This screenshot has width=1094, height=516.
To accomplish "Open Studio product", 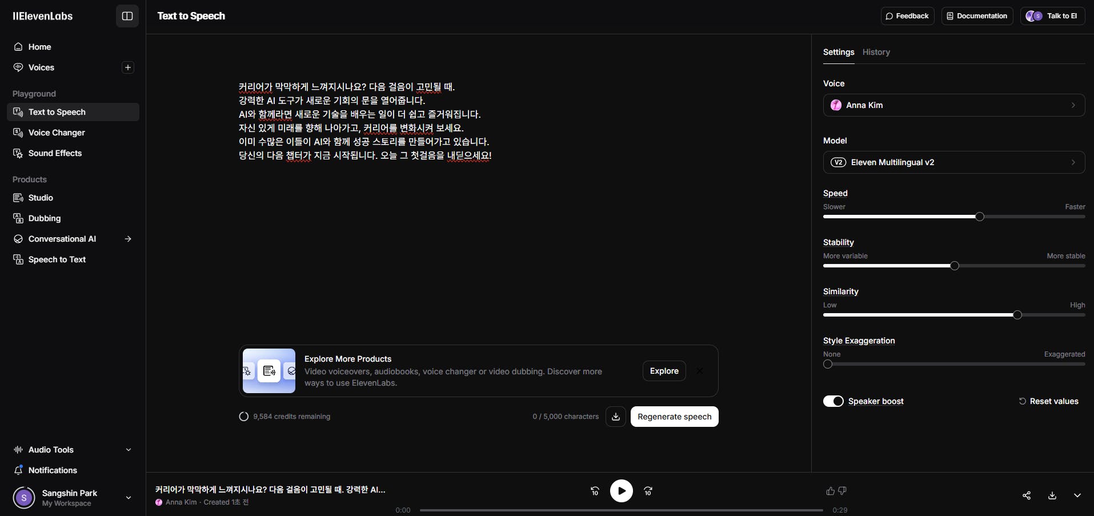I will [73, 198].
